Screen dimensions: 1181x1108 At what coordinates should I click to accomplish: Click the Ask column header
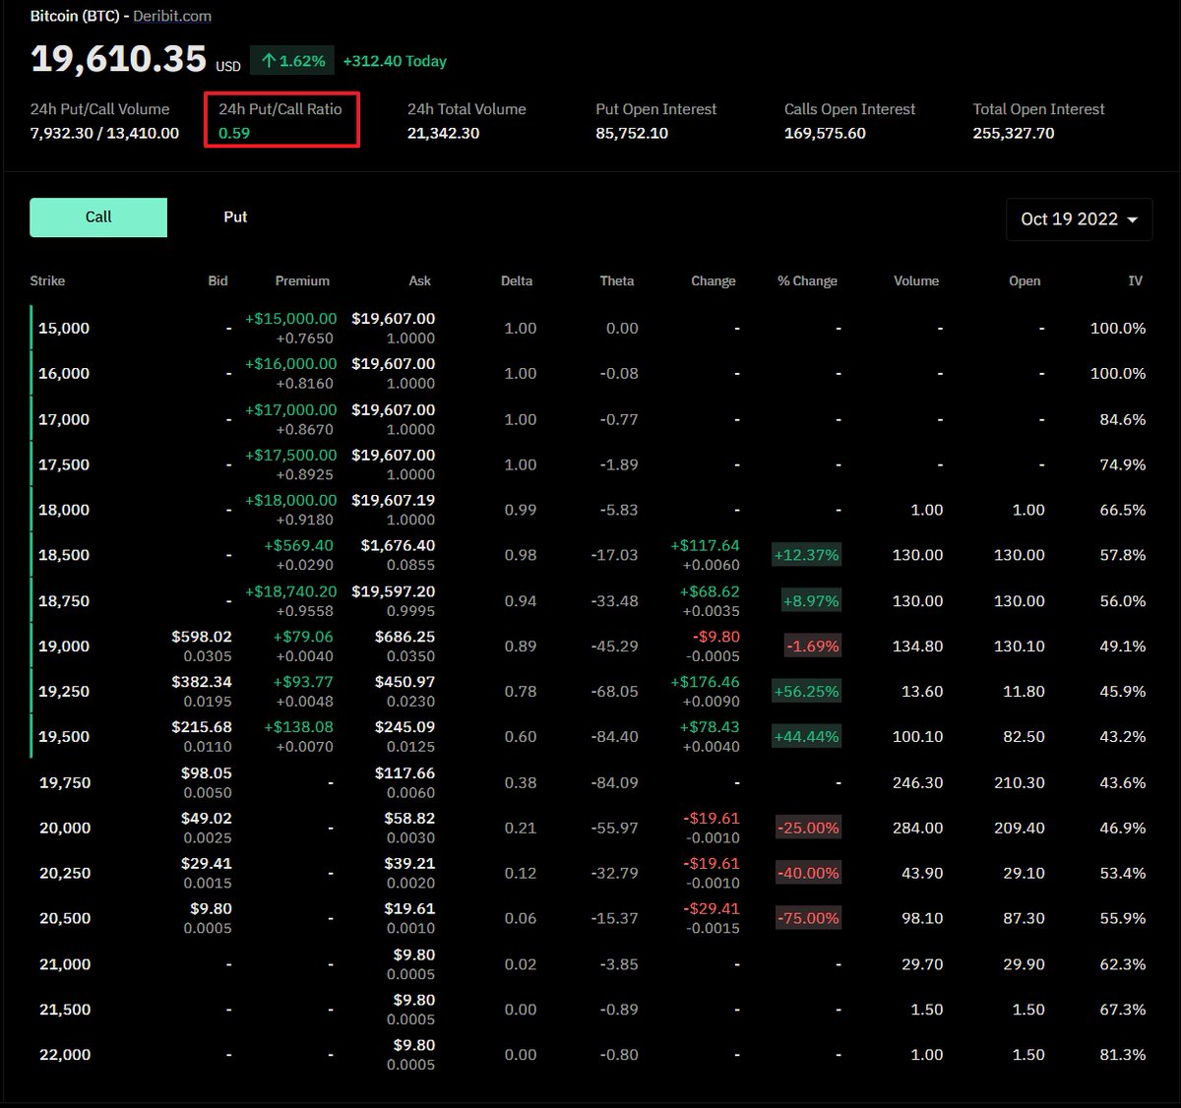419,280
